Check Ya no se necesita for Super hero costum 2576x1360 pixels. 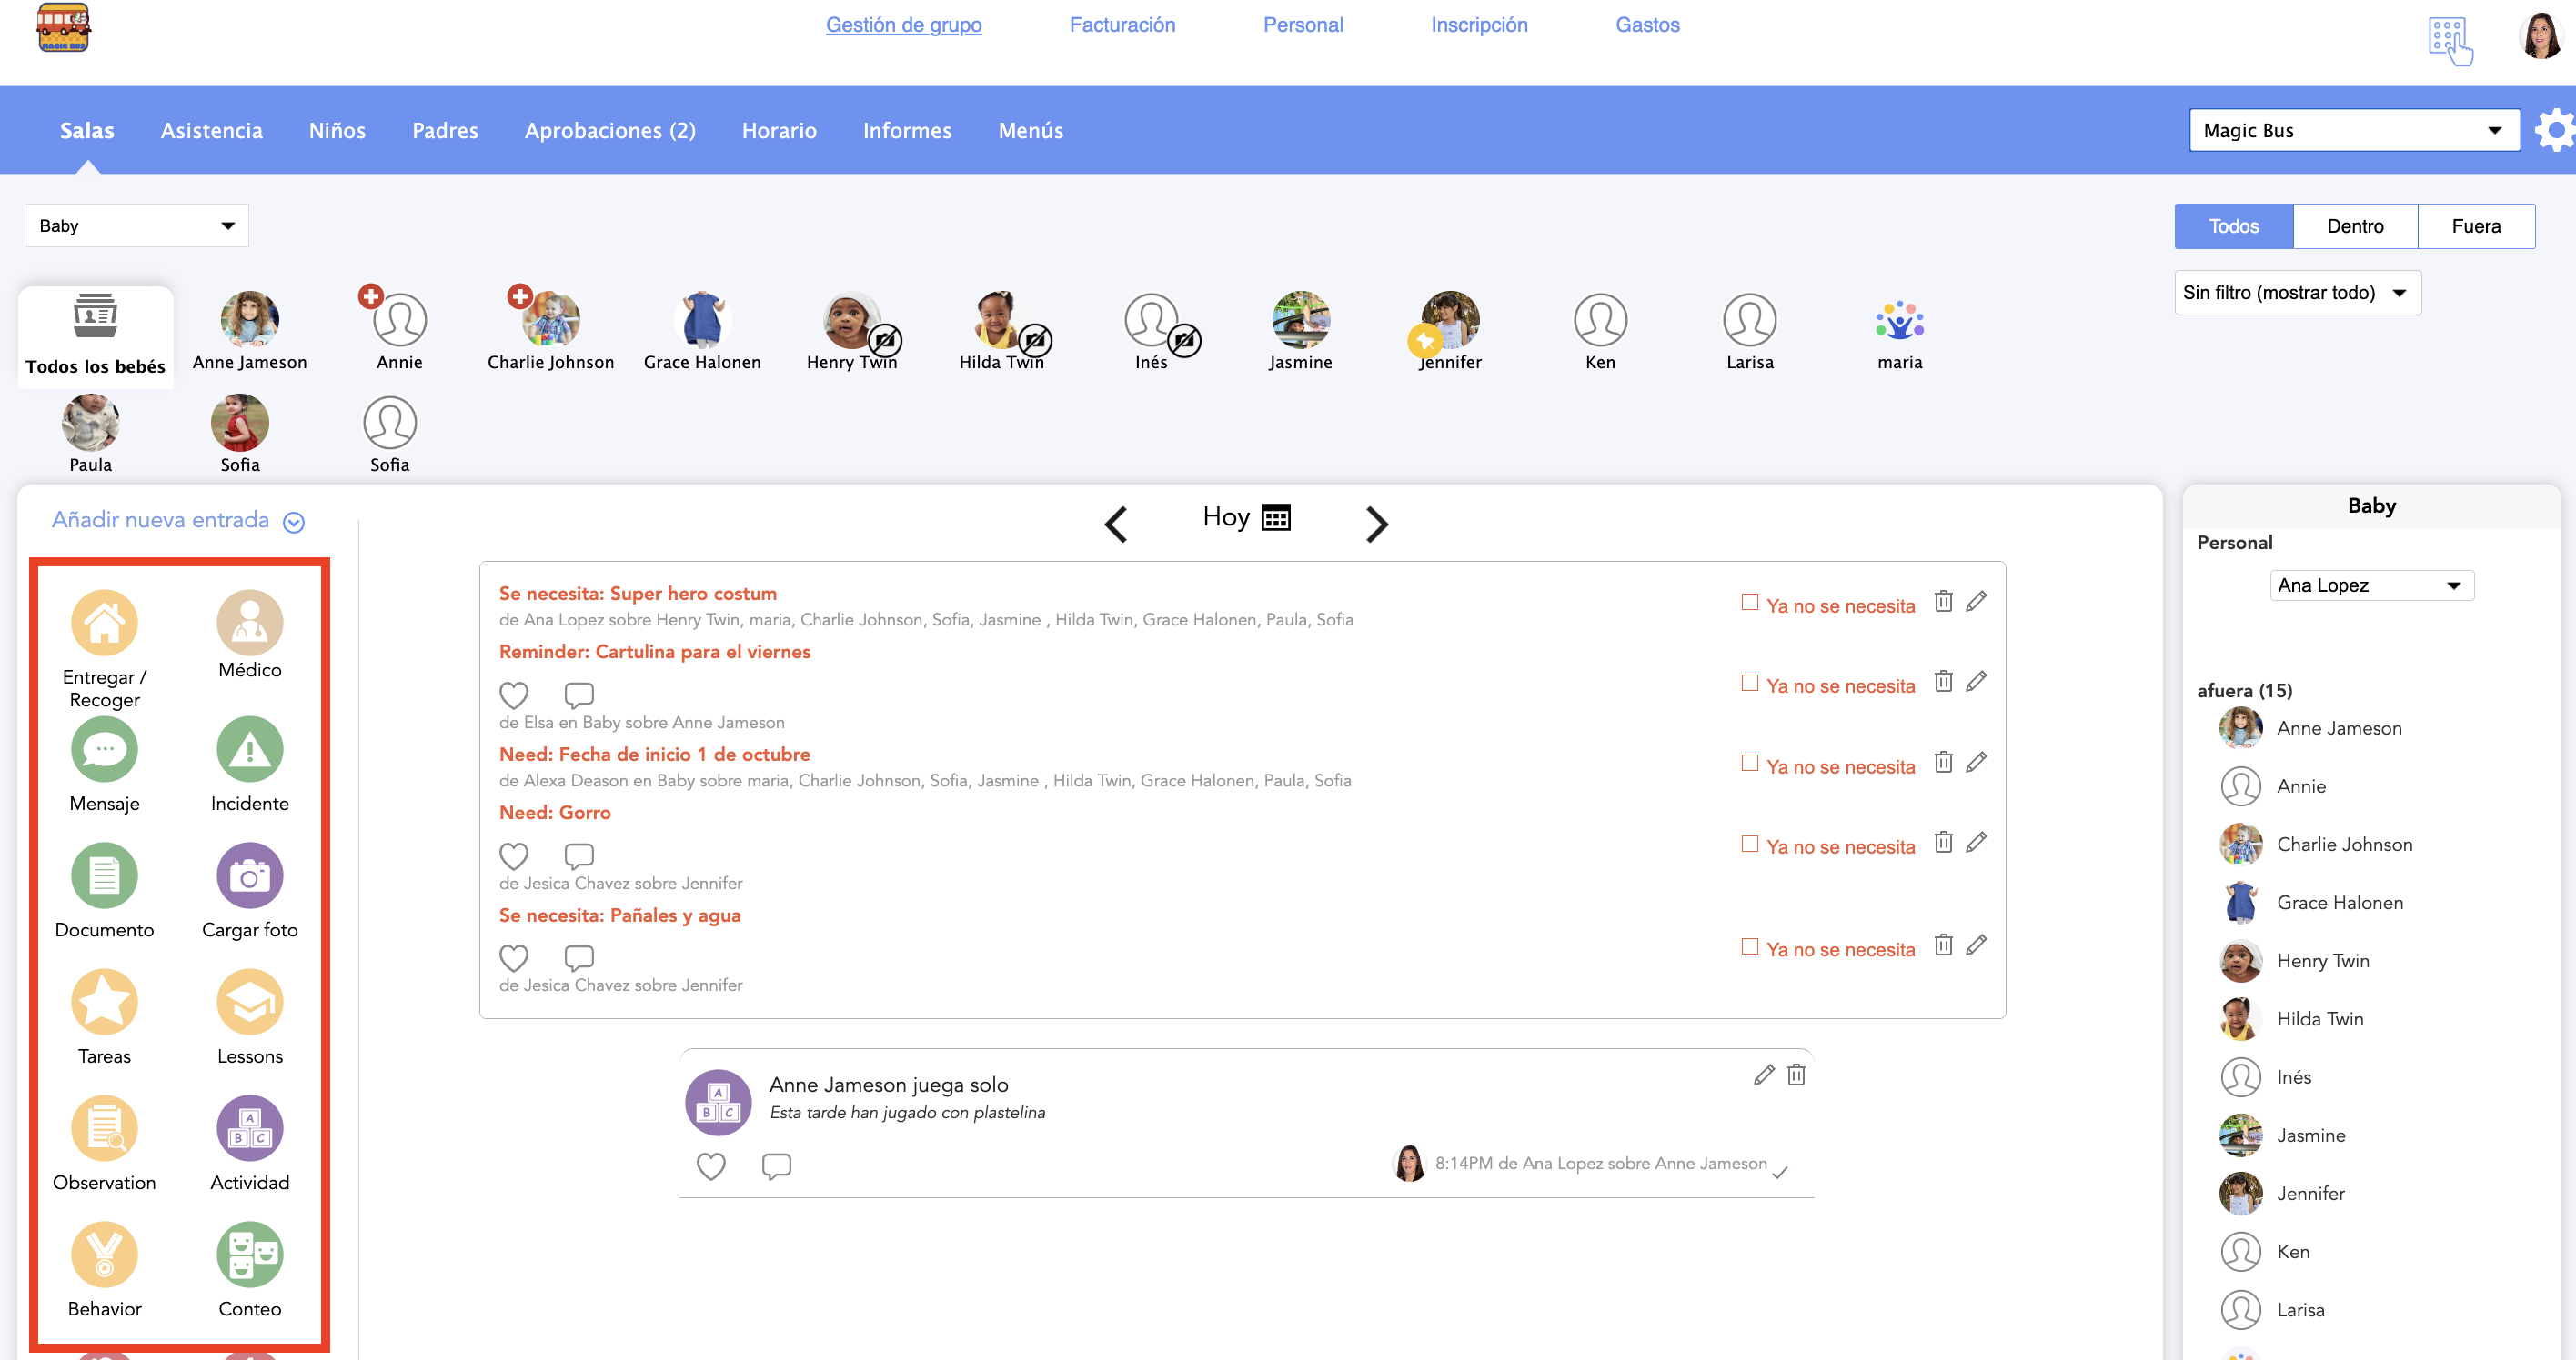point(1749,603)
